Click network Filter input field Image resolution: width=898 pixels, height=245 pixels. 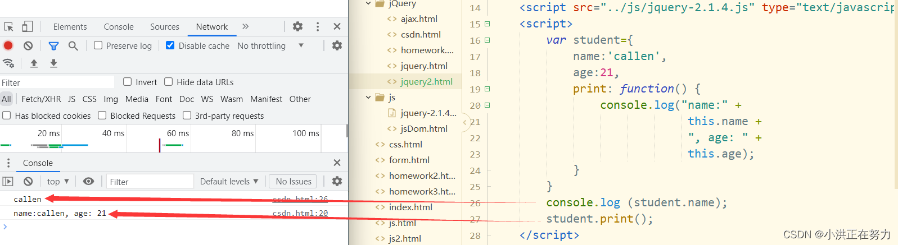point(57,82)
